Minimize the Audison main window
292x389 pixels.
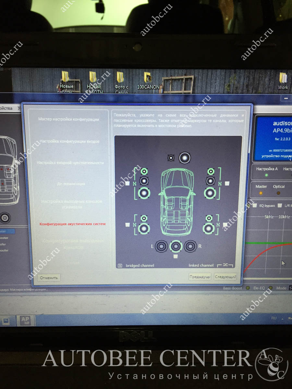tap(286, 98)
